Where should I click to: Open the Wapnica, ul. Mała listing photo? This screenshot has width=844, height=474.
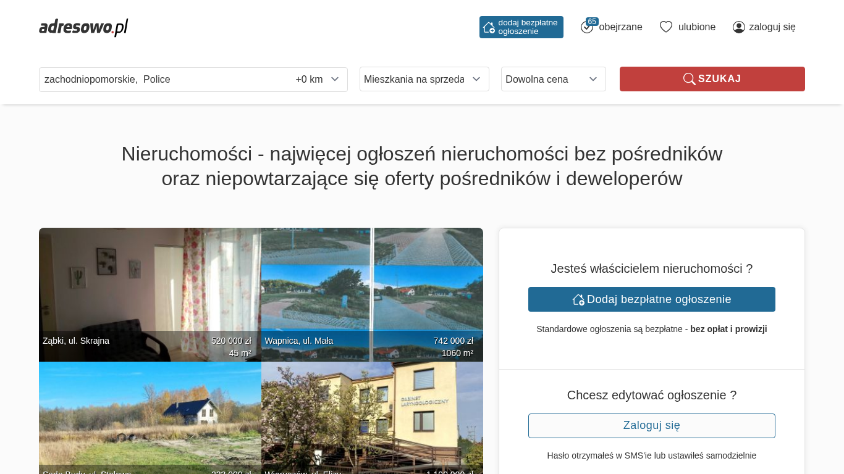(372, 284)
